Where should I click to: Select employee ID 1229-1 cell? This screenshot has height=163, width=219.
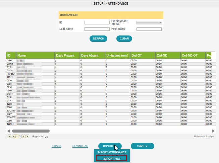(x=11, y=124)
